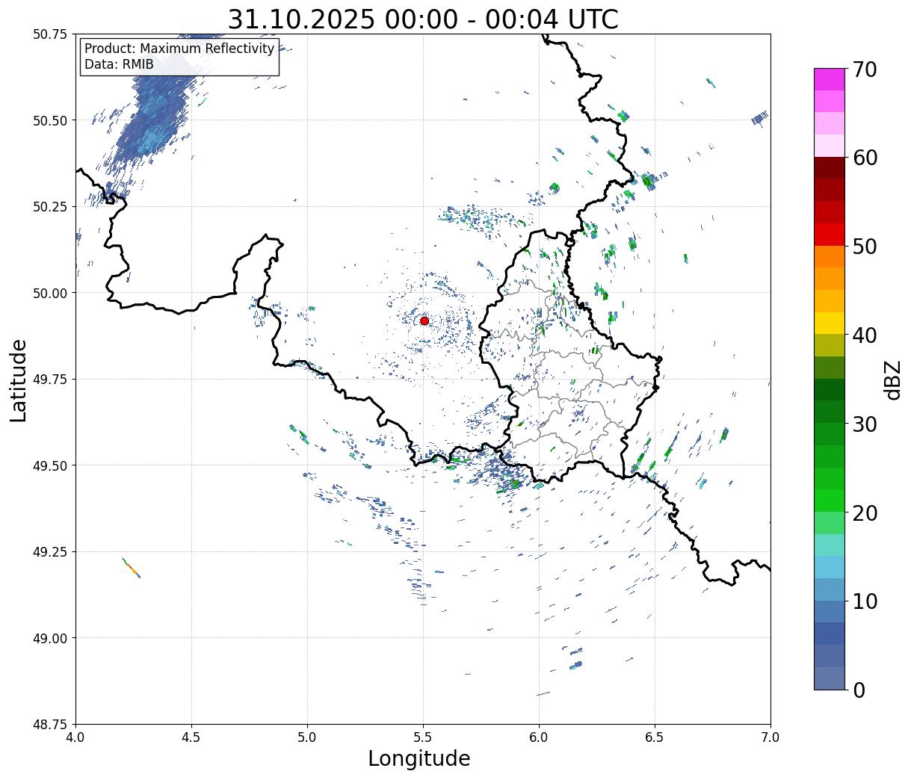
Task: Click the colorbar tick label 30
Action: click(865, 424)
